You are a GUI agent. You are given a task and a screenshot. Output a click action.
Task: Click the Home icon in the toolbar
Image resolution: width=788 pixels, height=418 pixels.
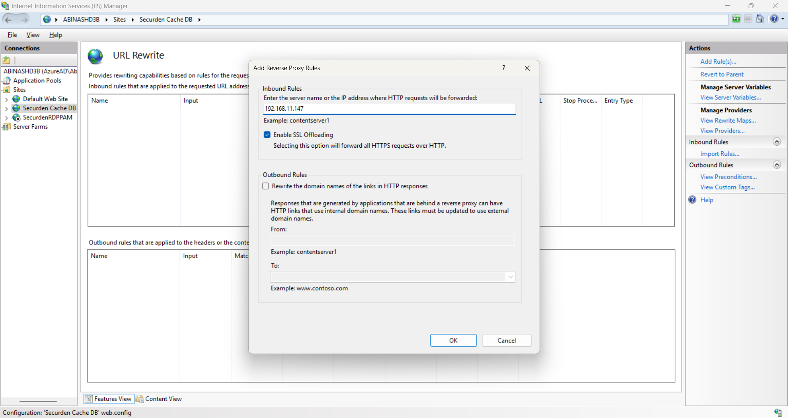click(x=760, y=19)
